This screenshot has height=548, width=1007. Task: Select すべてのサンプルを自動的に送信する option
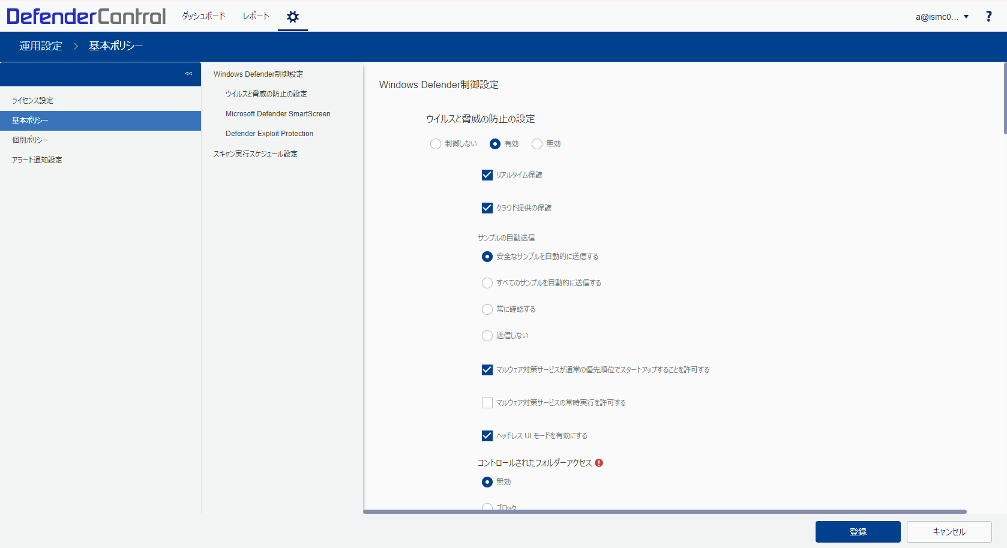[487, 283]
